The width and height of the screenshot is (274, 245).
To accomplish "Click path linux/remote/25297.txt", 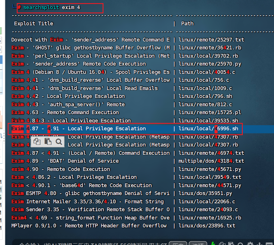I will pos(211,40).
